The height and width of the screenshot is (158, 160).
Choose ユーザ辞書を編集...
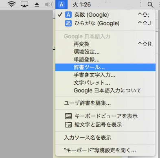click(105, 103)
